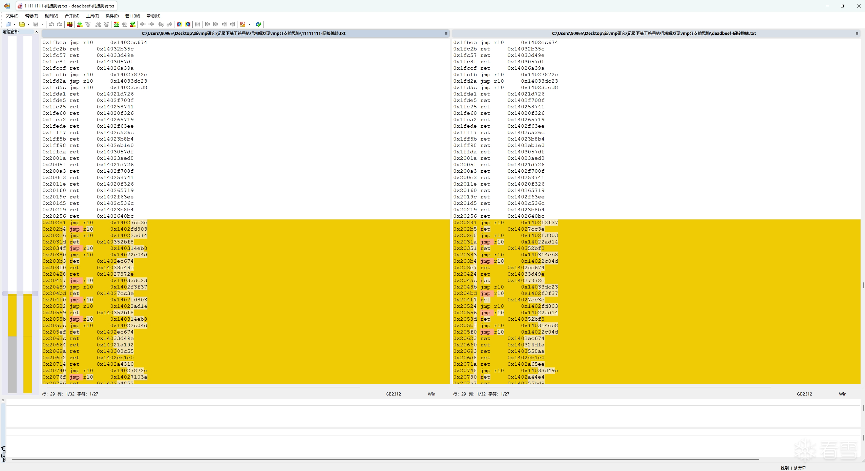Close the 定位窗格 location pane
Screen dimensions: 865x471
tap(37, 32)
